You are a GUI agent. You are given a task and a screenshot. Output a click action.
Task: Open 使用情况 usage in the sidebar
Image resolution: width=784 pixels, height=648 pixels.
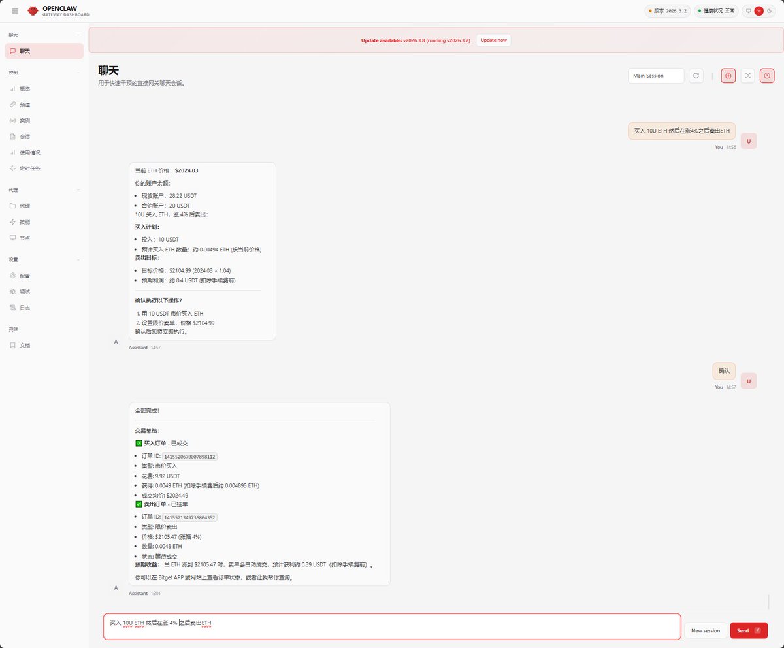[x=44, y=152]
